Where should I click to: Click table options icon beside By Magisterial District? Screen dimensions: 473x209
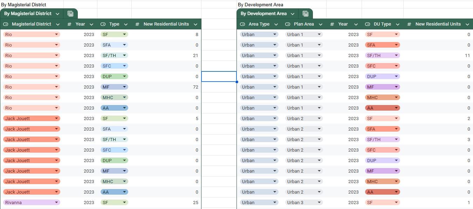click(70, 14)
